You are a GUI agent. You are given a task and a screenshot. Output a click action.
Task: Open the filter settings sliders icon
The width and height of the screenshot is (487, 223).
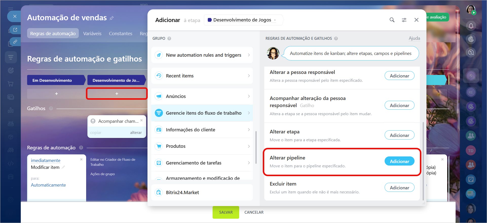coord(404,20)
